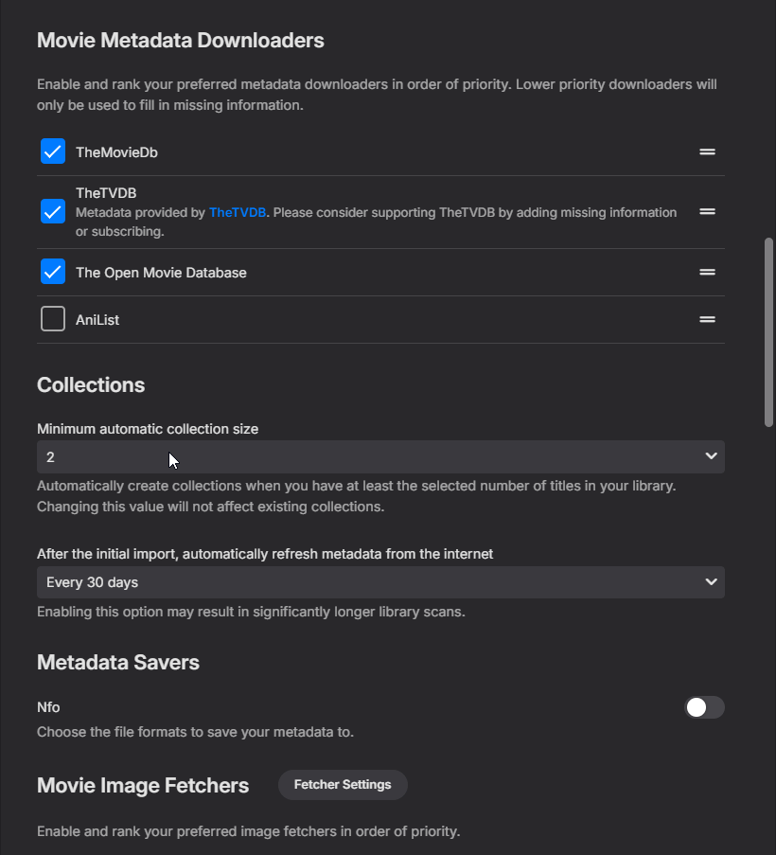This screenshot has height=855, width=776.
Task: Click the AniList downloader label
Action: coord(97,320)
